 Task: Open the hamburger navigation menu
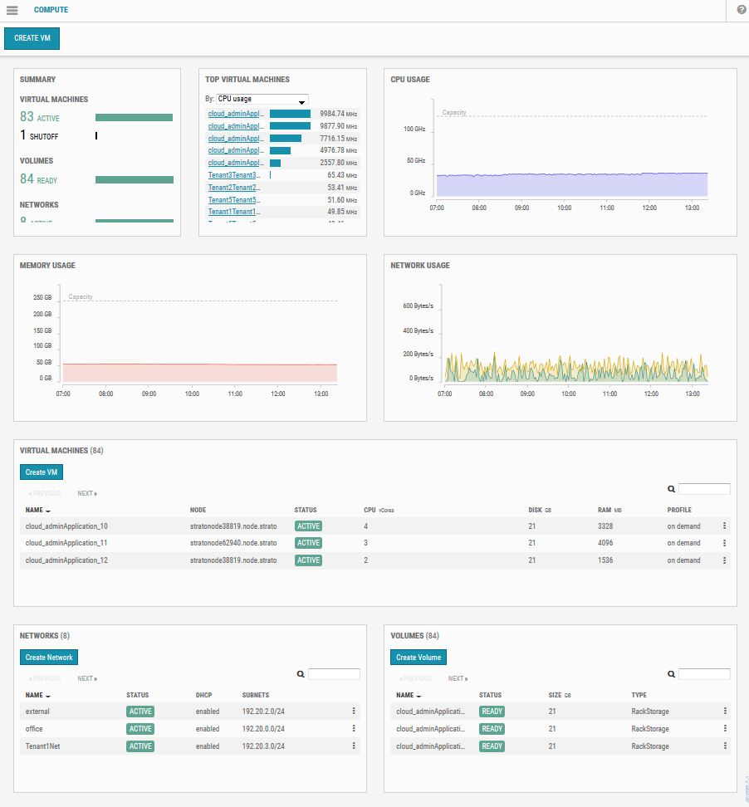pyautogui.click(x=12, y=10)
